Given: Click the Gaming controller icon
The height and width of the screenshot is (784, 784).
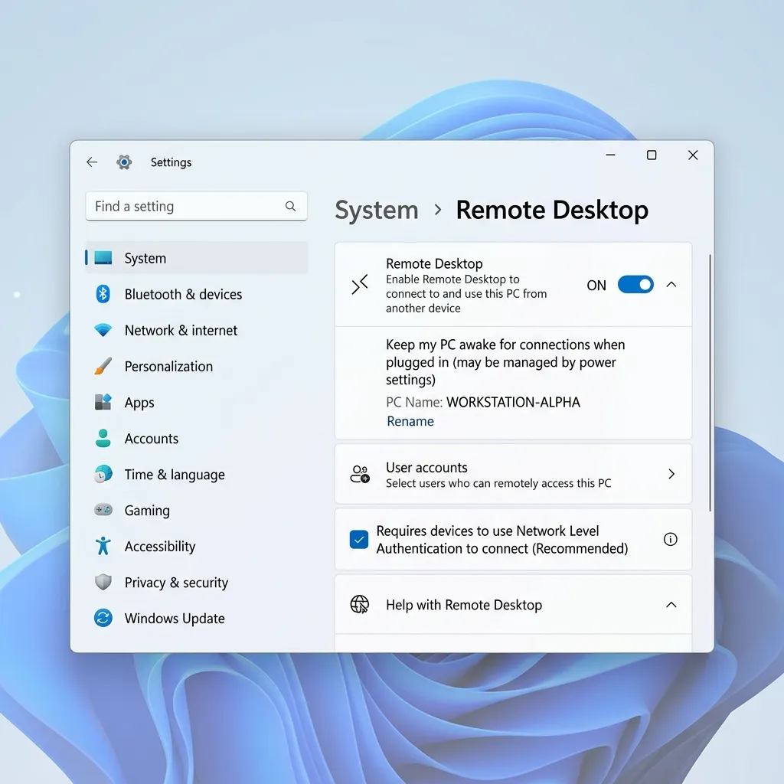Looking at the screenshot, I should pyautogui.click(x=103, y=510).
